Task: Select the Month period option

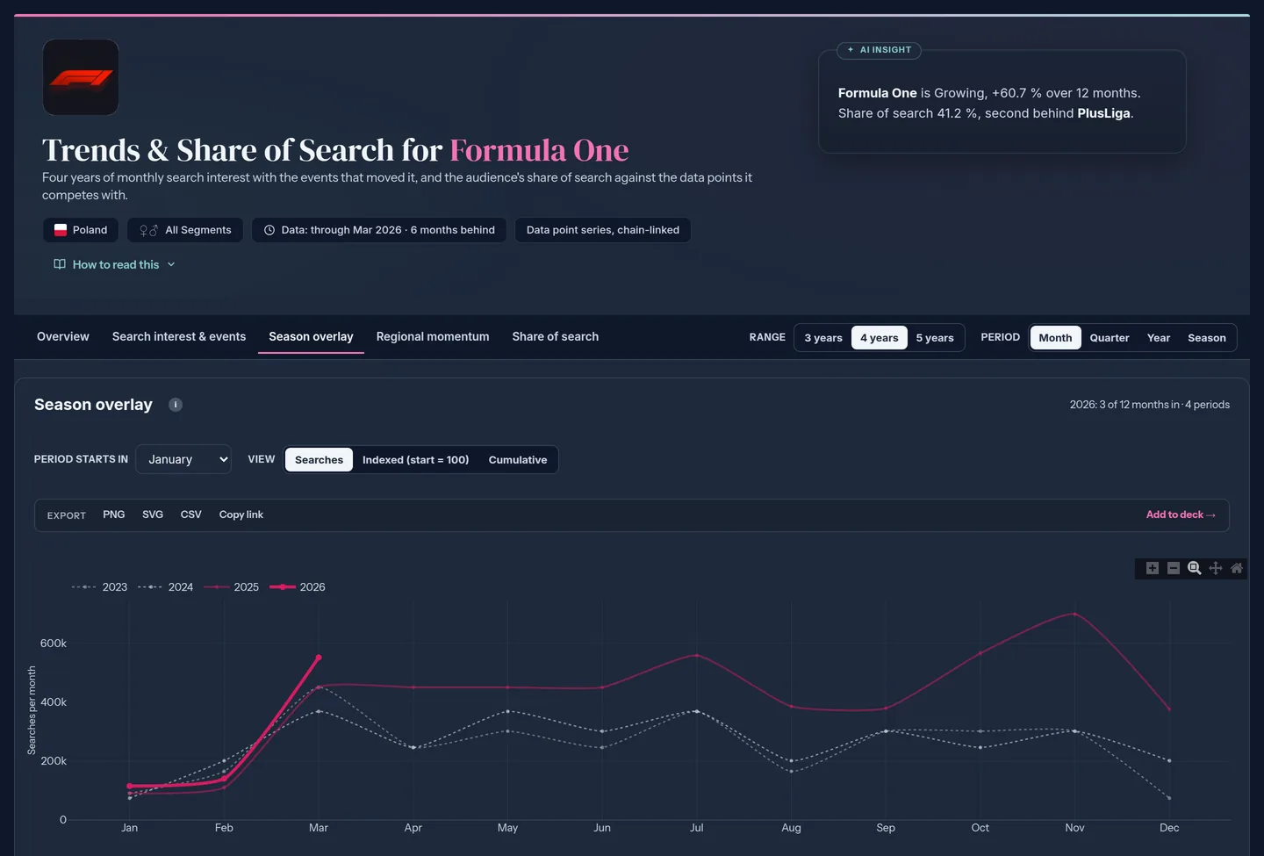Action: (x=1055, y=338)
